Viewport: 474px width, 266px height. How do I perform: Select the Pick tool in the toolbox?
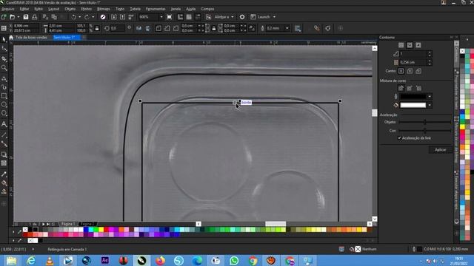(x=4, y=39)
